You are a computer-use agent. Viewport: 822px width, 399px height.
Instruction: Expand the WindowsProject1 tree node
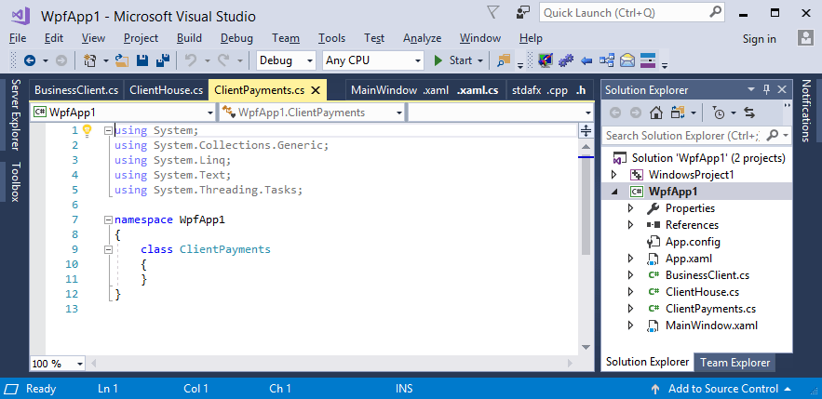tap(614, 175)
